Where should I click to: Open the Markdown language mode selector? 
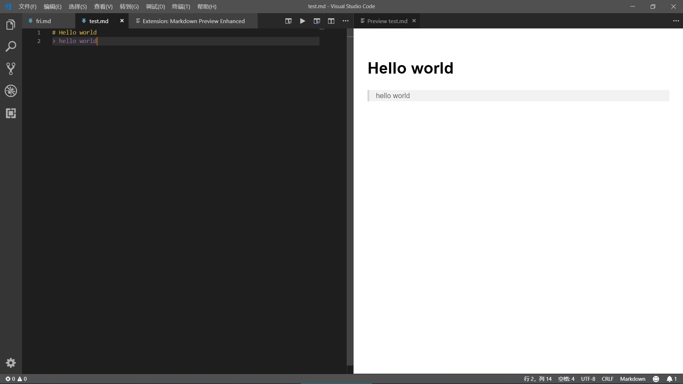pos(633,379)
